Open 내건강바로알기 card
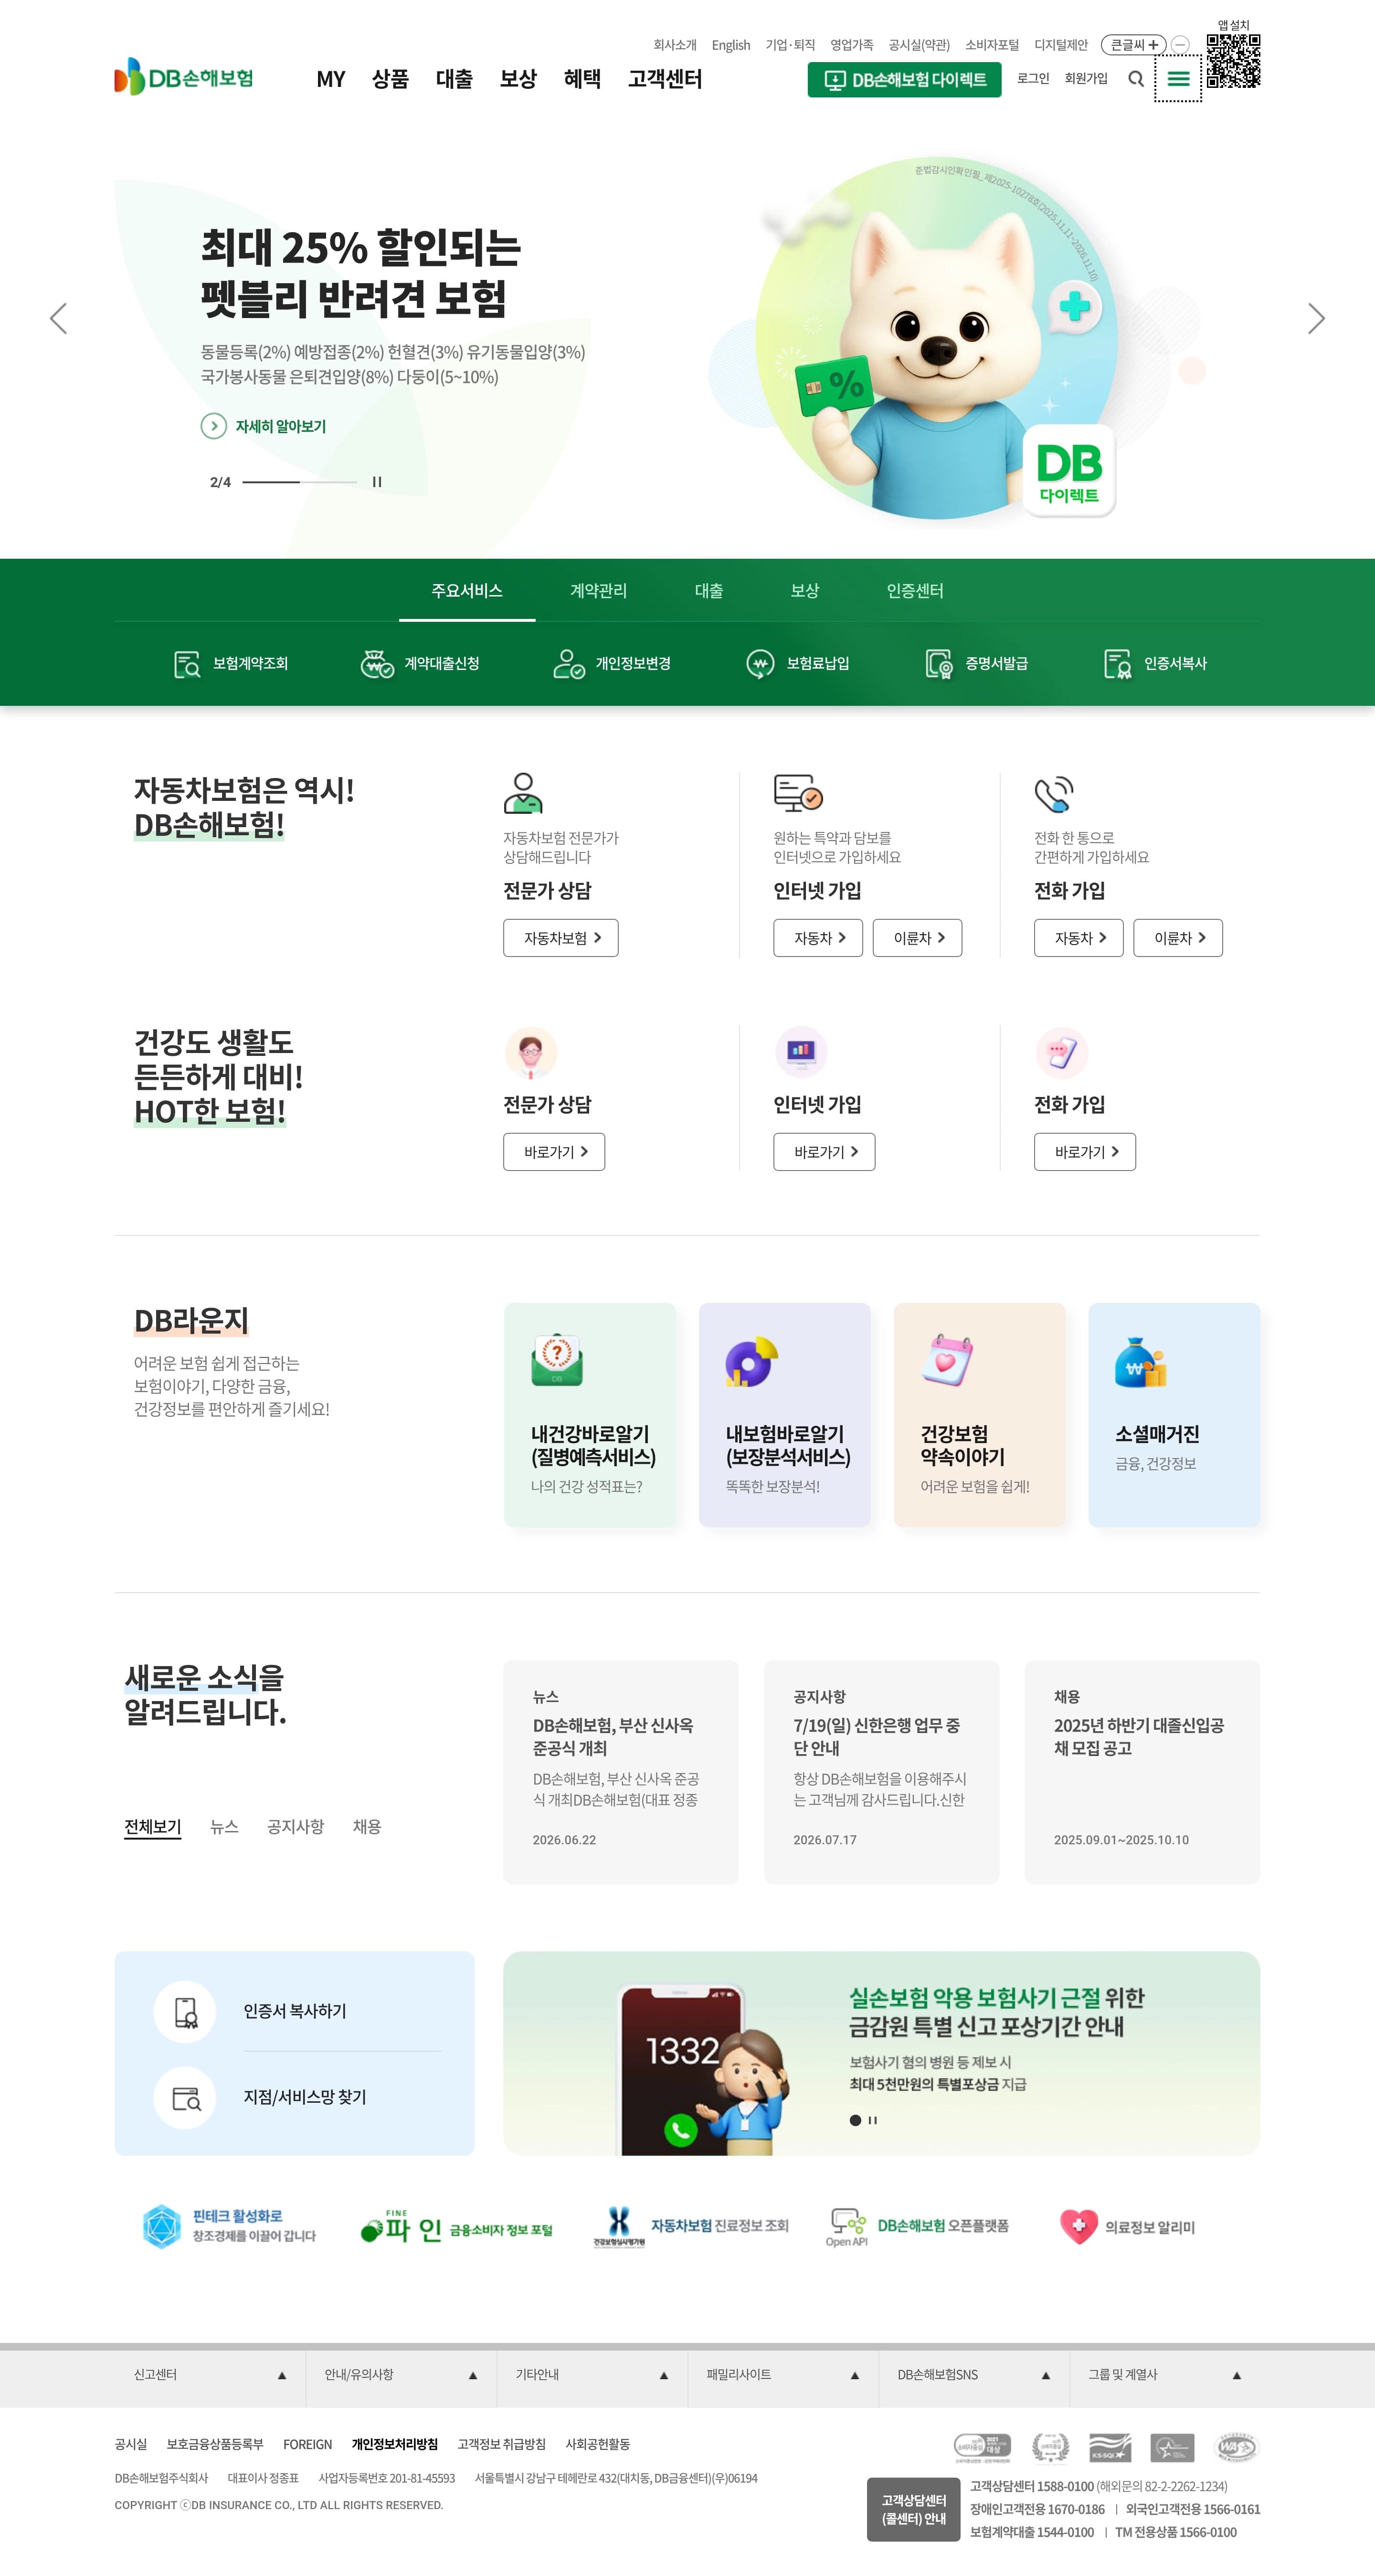This screenshot has width=1375, height=2576. [x=590, y=1415]
